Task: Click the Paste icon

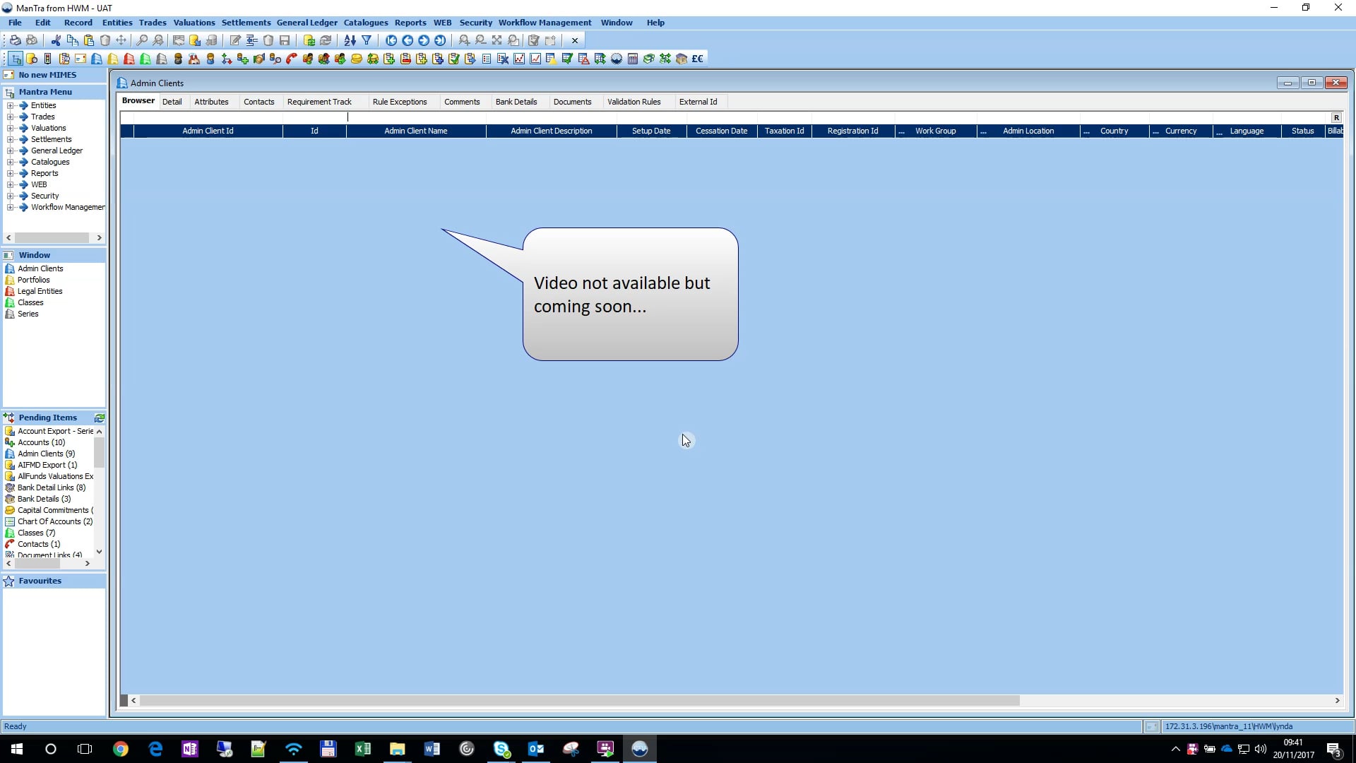Action: (88, 40)
